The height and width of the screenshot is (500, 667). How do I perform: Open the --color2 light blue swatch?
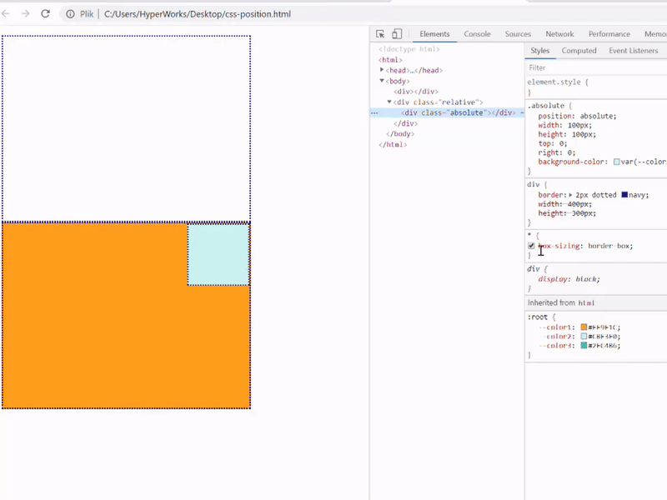click(584, 337)
